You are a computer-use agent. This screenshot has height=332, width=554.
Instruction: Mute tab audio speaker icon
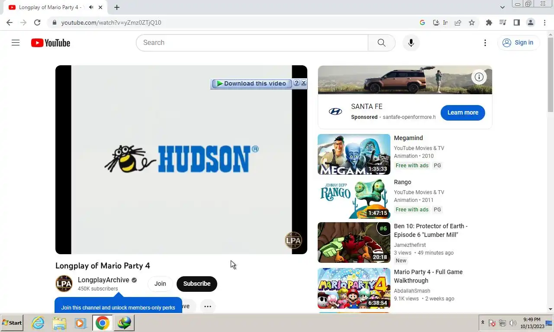point(91,7)
